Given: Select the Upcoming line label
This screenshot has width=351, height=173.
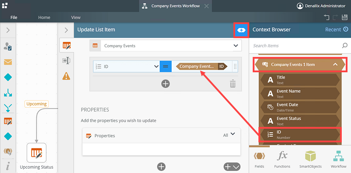Looking at the screenshot, I should tap(36, 104).
